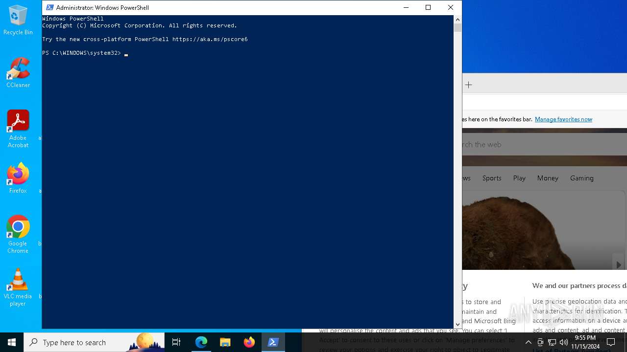Open a new tab in the Edge window
Image resolution: width=627 pixels, height=352 pixels.
pos(468,85)
